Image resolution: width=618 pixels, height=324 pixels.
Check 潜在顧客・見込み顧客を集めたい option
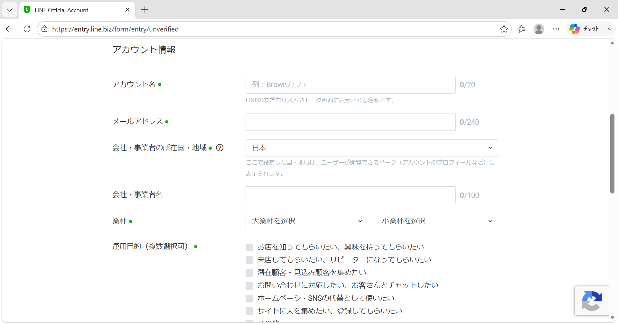[249, 273]
